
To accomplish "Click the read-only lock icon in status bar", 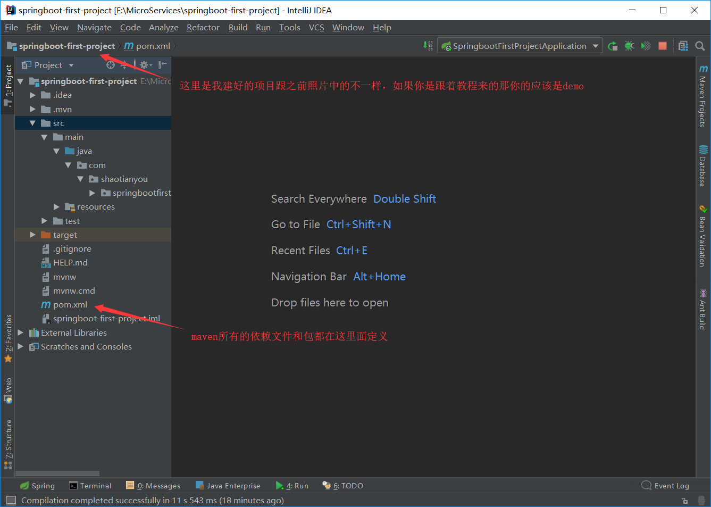I will 684,501.
